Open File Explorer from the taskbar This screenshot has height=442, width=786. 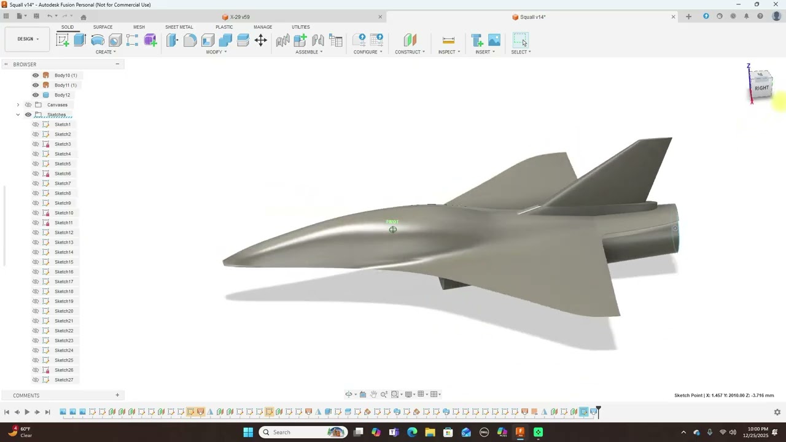430,432
